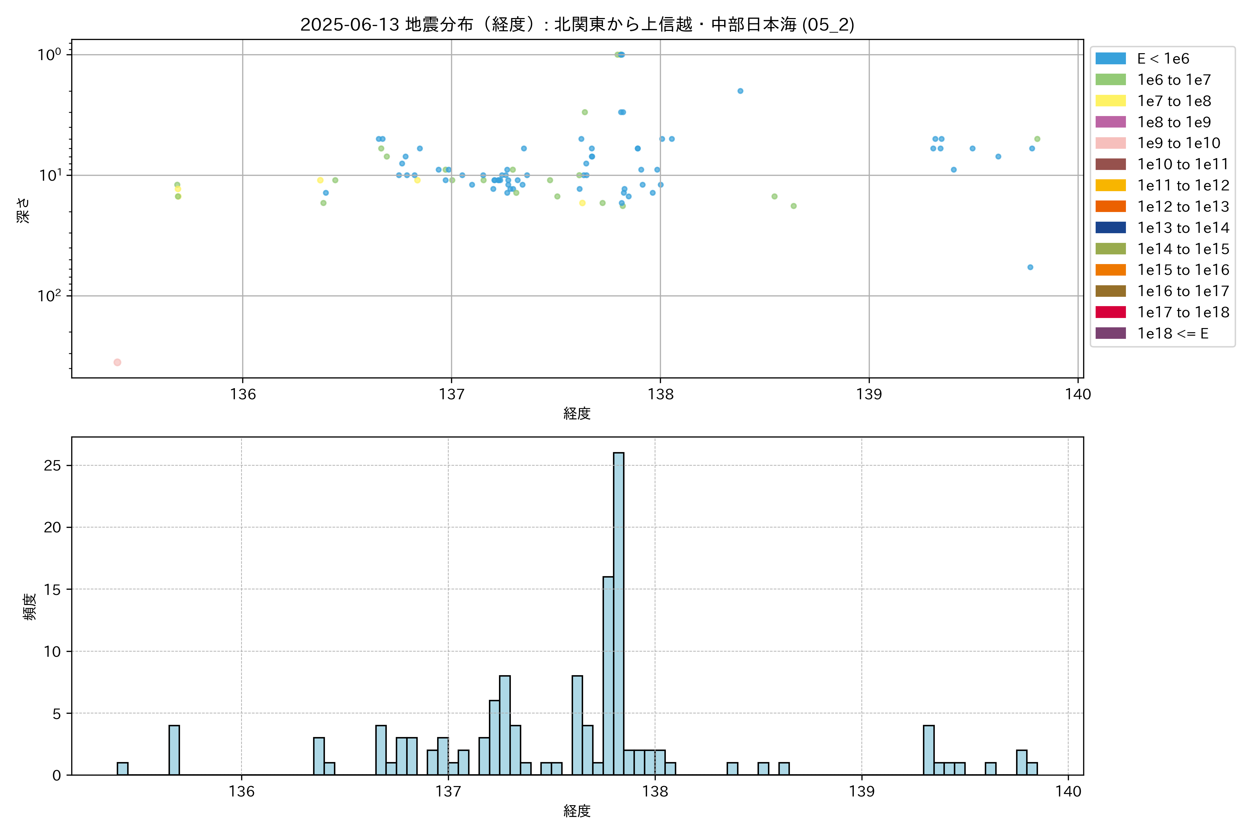Click the yellow 1e7 to 1e8 swatch
1251x834 pixels.
click(x=1110, y=101)
